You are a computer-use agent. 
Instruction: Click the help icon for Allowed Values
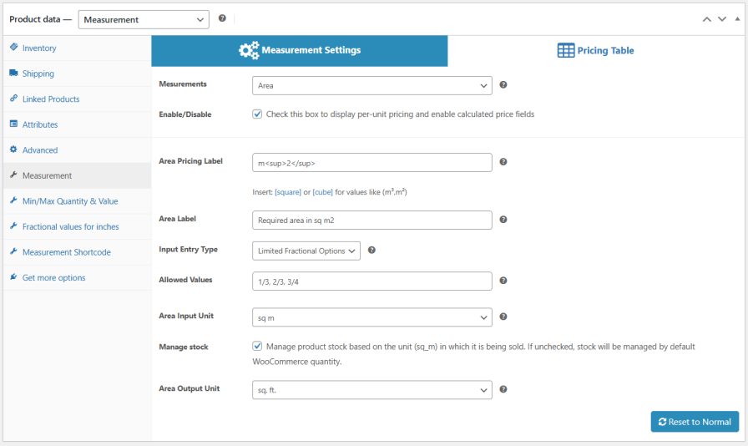[503, 281]
